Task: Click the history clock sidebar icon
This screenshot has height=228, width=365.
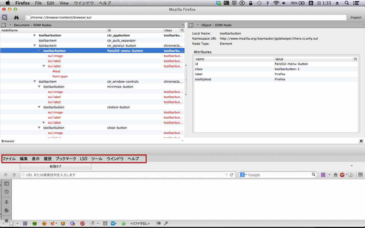Action: pos(7,192)
